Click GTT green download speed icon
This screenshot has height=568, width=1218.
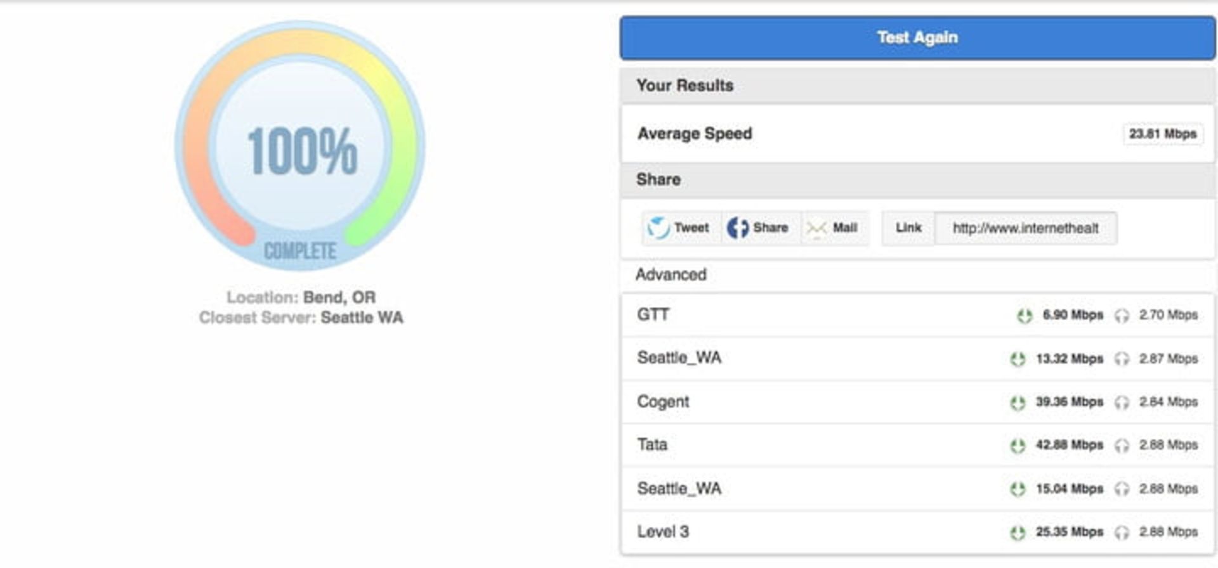tap(1025, 316)
